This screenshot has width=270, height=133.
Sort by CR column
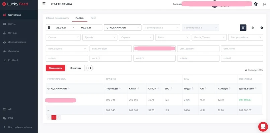tap(206, 88)
